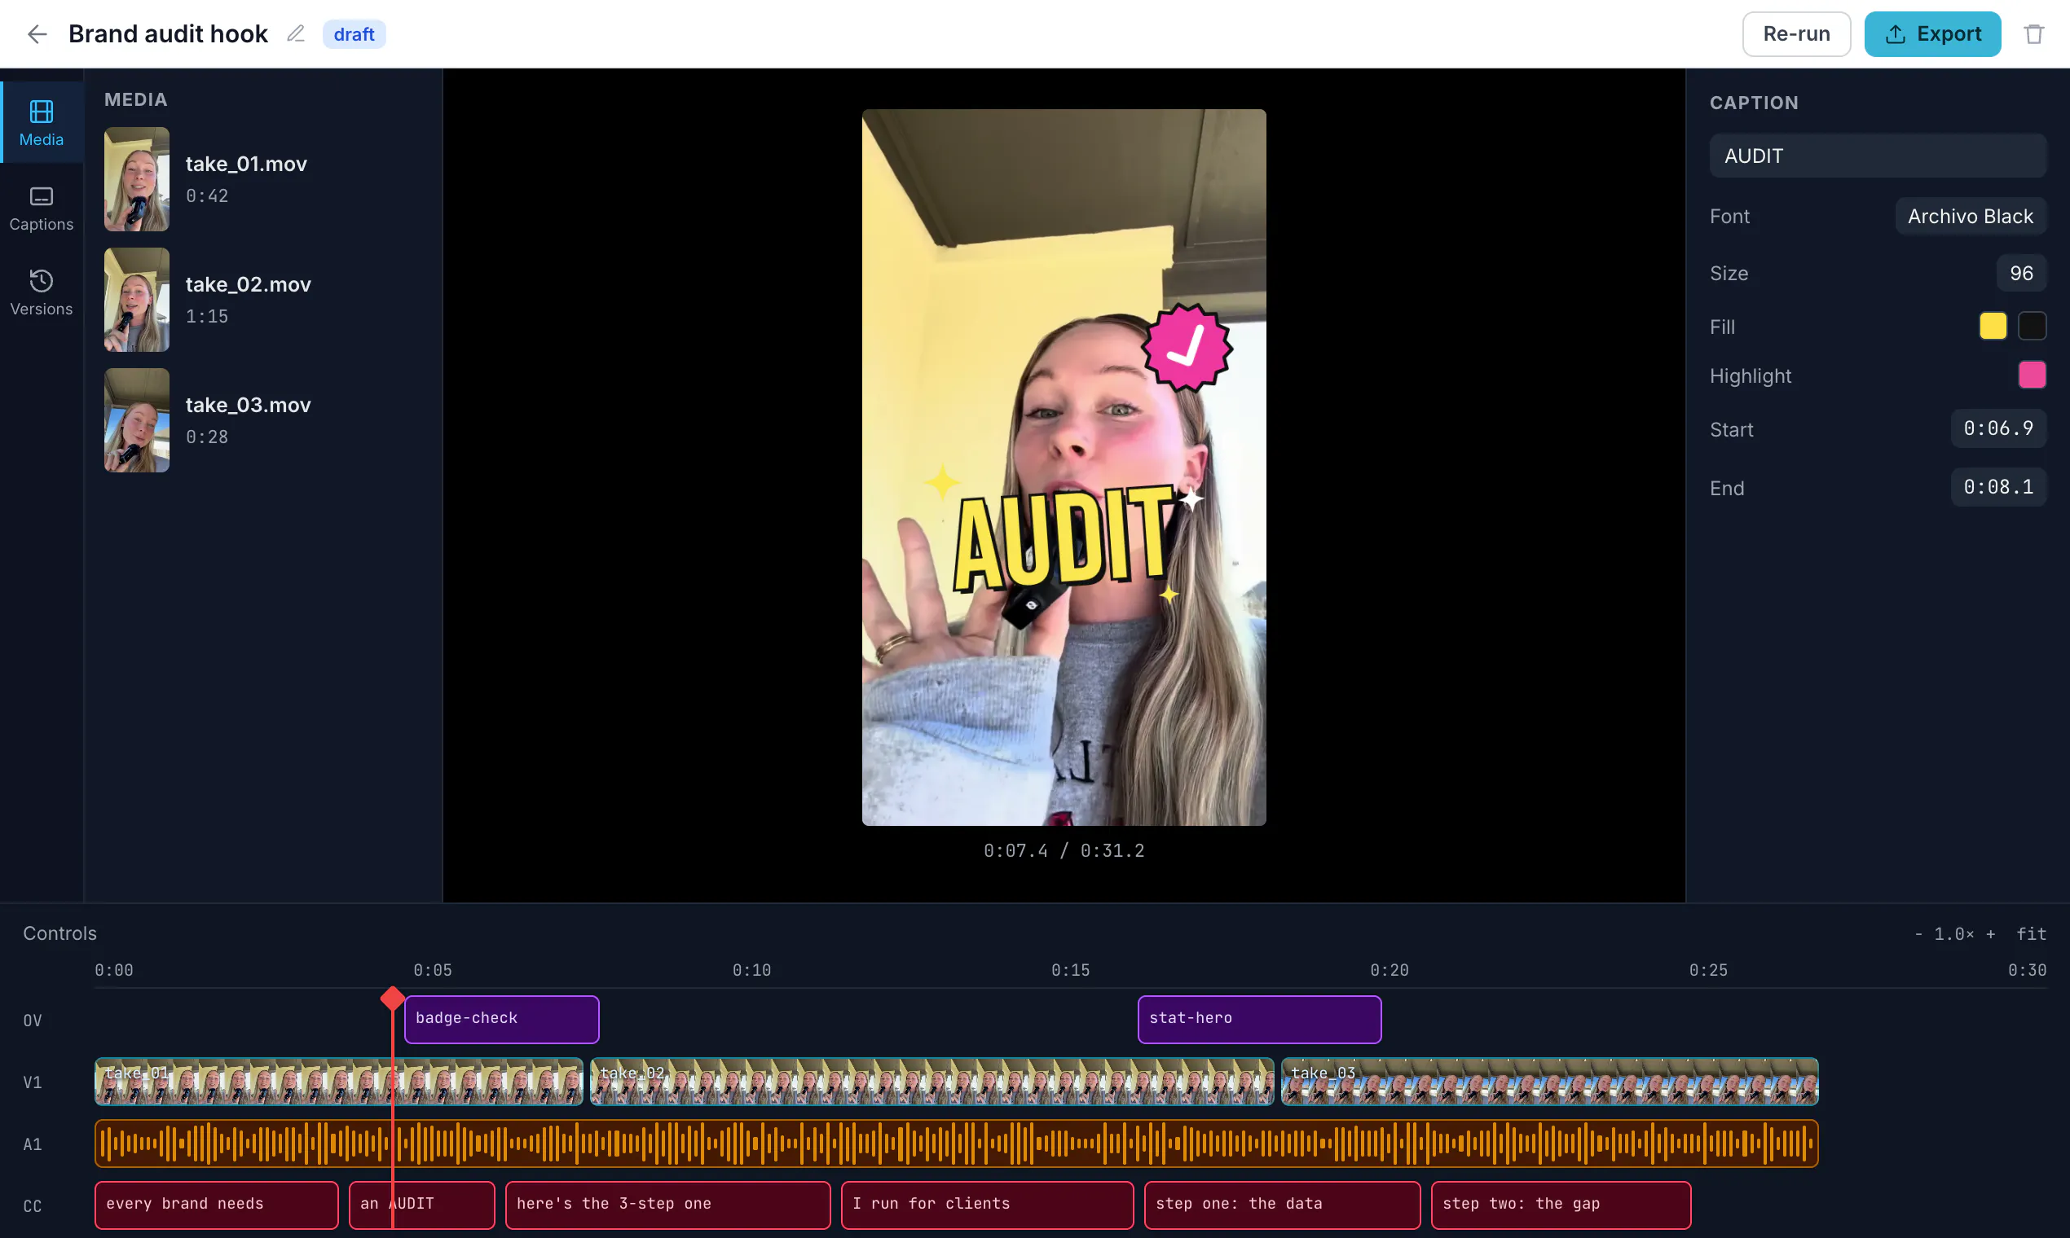2070x1238 pixels.
Task: Click the Brand audit hook title
Action: (x=168, y=34)
